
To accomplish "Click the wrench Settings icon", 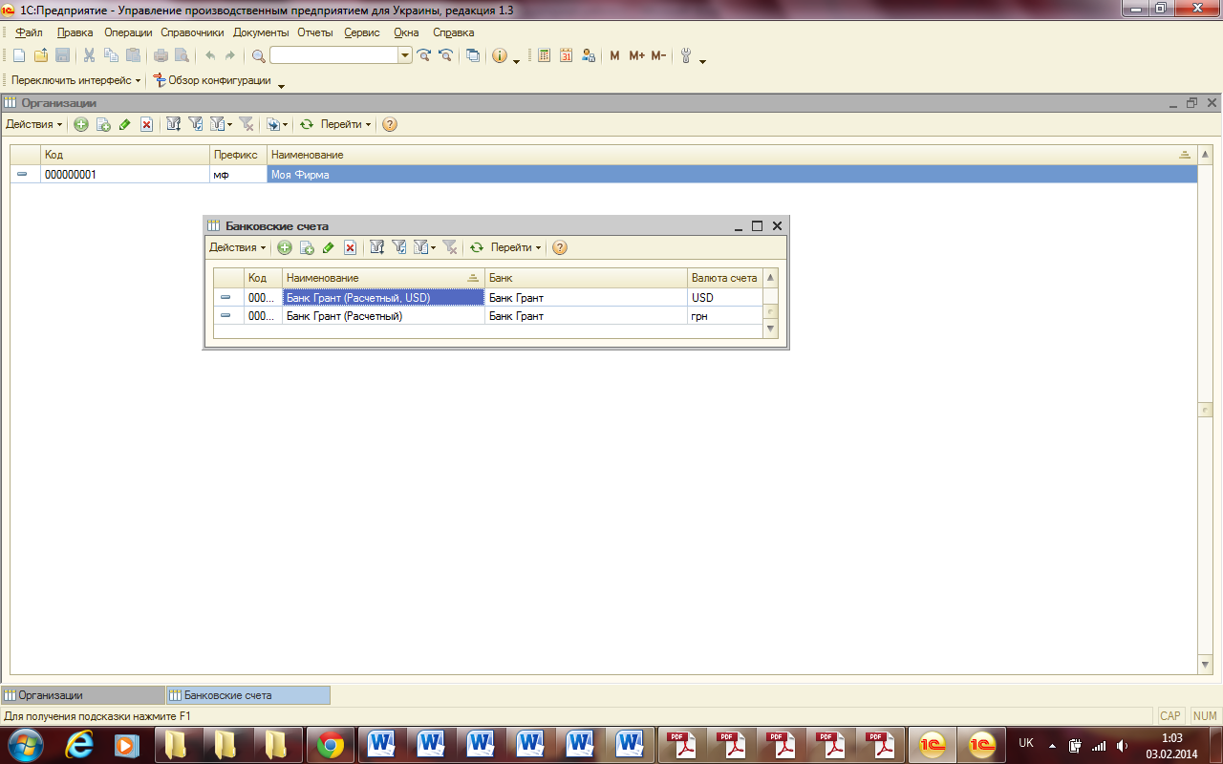I will [x=686, y=55].
